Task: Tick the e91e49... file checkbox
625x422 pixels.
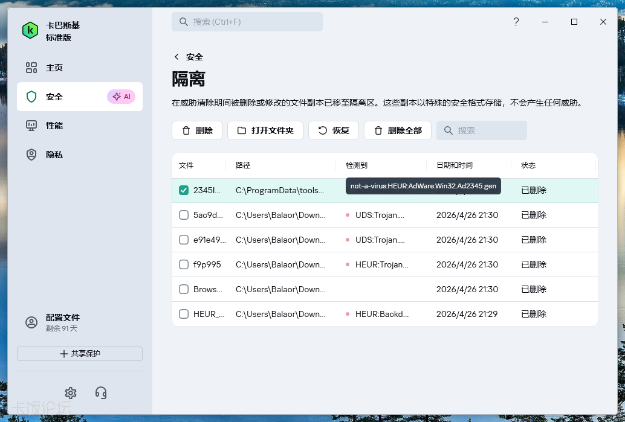Action: (184, 240)
